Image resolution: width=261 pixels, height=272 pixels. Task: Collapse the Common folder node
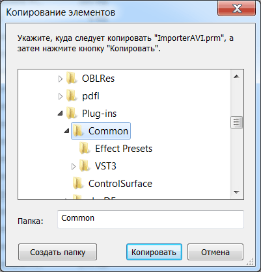67,130
